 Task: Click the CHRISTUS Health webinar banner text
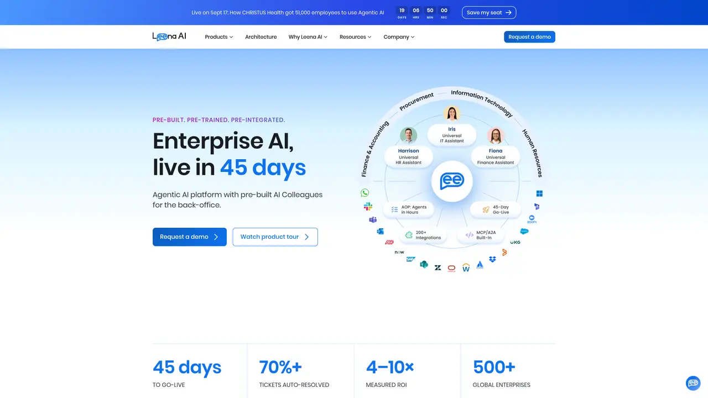point(288,12)
